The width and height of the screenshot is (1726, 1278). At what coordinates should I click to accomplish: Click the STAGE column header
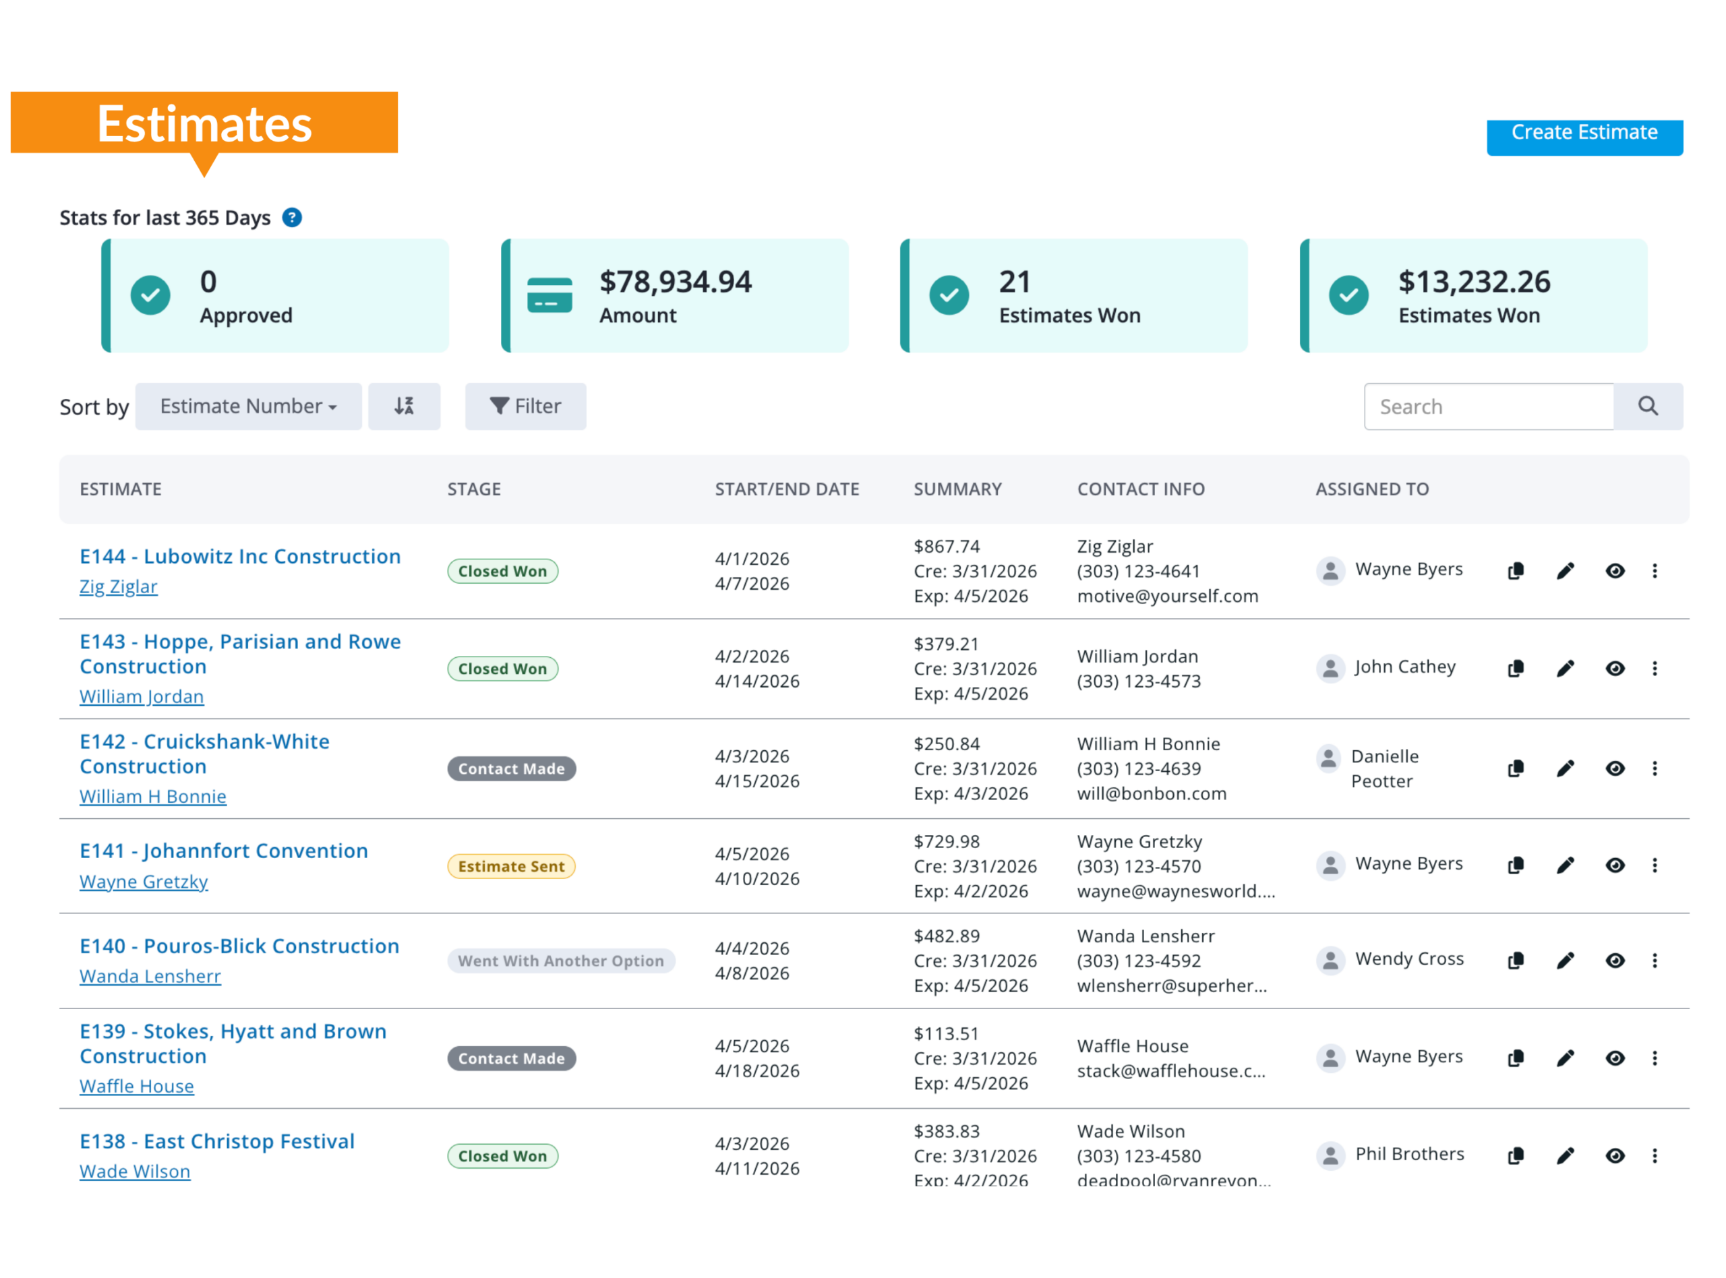(473, 489)
